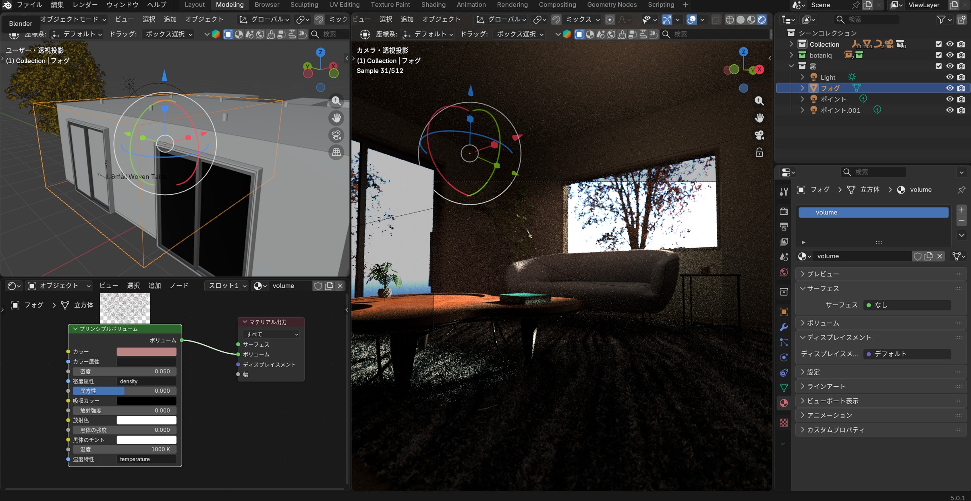Toggle viewport visibility of Light object
This screenshot has width=971, height=501.
point(950,77)
